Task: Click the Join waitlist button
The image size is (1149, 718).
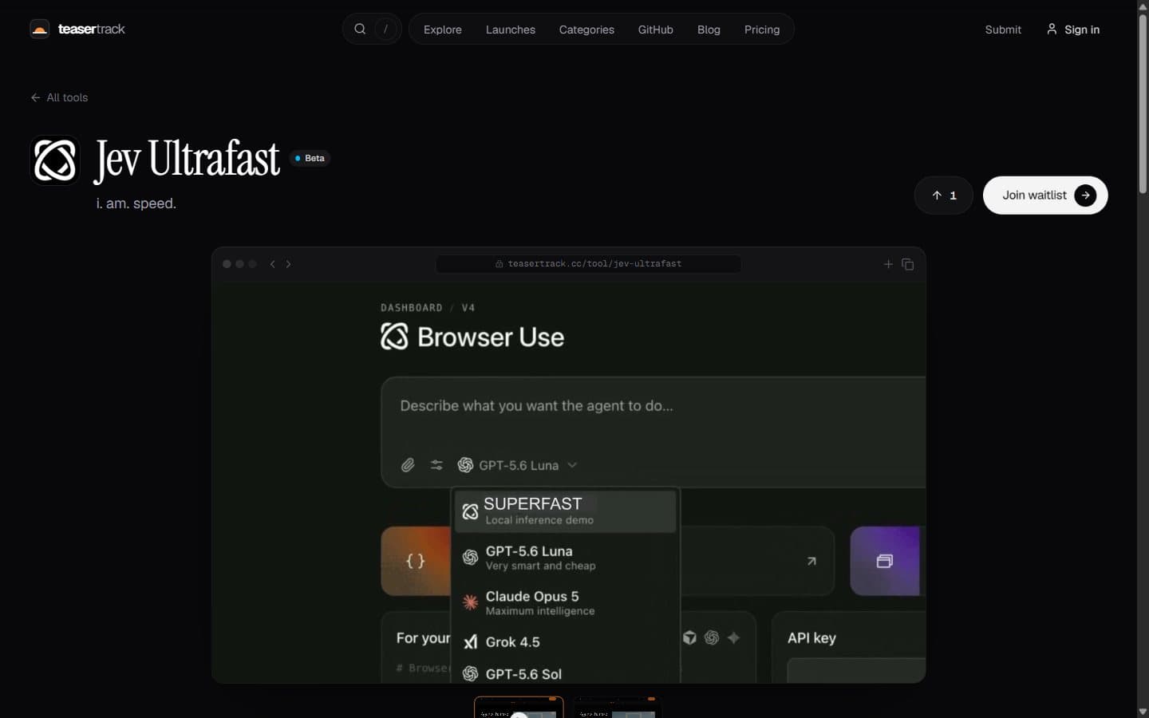Action: point(1045,195)
